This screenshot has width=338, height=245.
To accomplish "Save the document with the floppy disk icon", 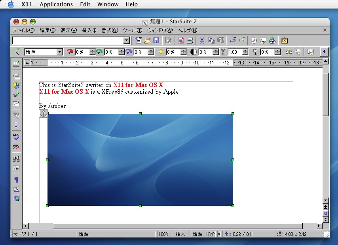I will (156, 40).
